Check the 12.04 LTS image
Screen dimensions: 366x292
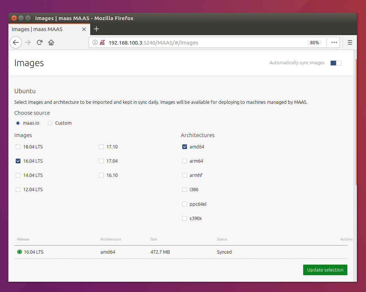[x=18, y=189]
